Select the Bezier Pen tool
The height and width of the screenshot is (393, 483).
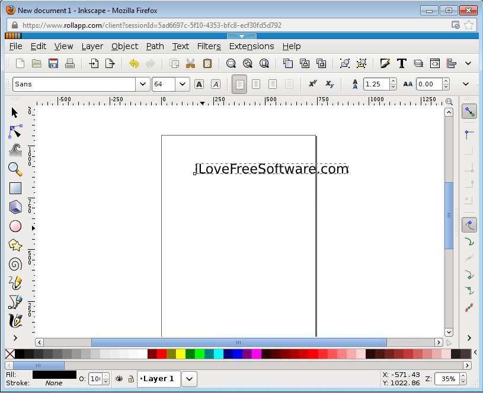click(15, 302)
